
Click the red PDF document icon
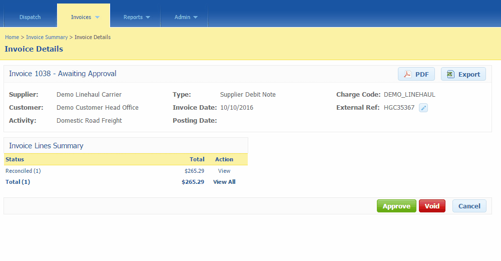[x=407, y=74]
